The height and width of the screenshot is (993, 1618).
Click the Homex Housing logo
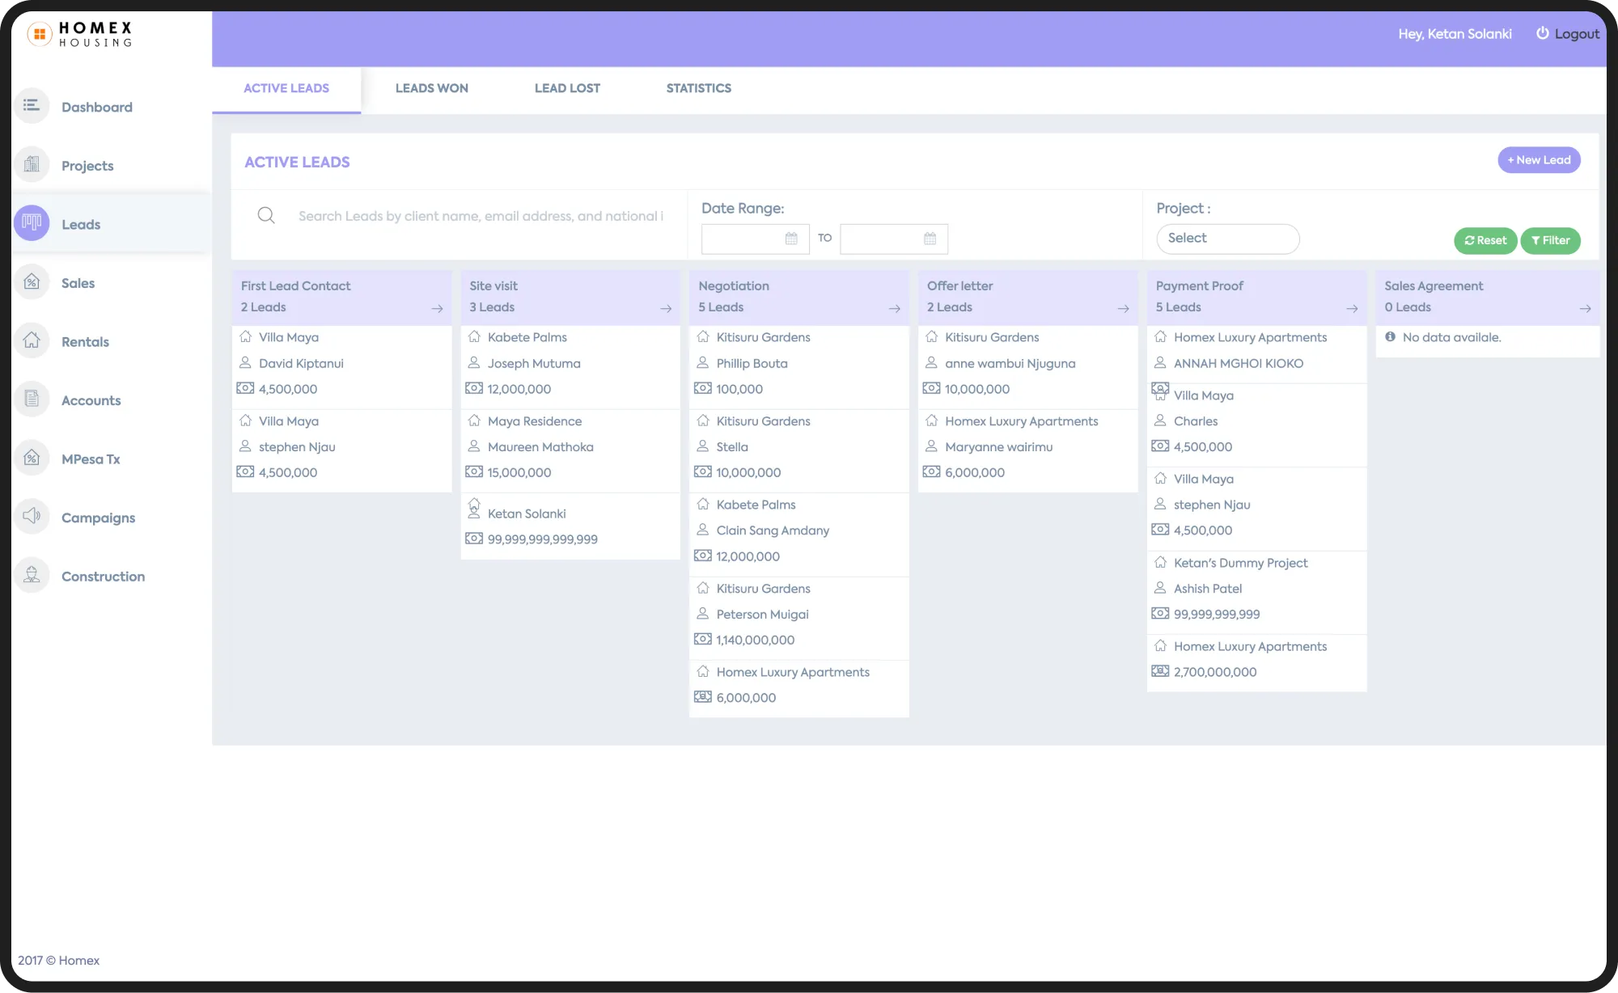(80, 34)
